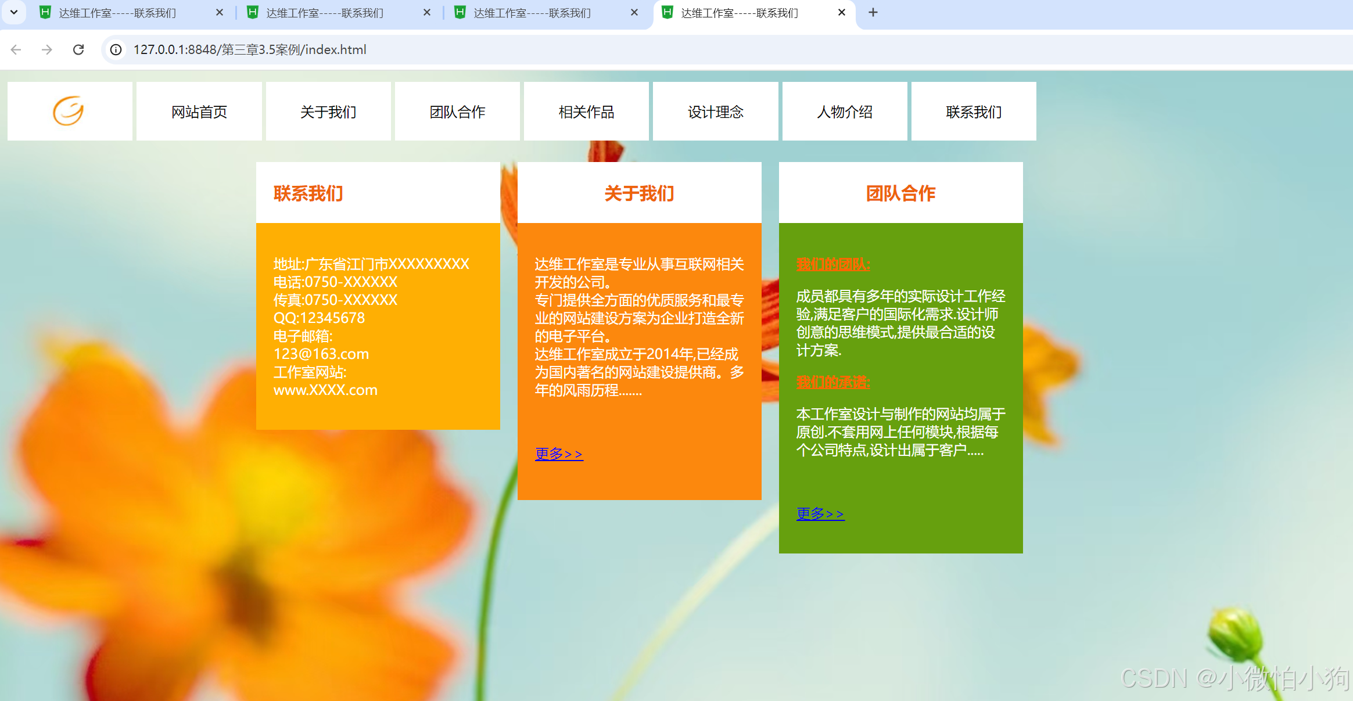The height and width of the screenshot is (701, 1353).
Task: Switch to the second 达维工作室 tab
Action: coord(325,13)
